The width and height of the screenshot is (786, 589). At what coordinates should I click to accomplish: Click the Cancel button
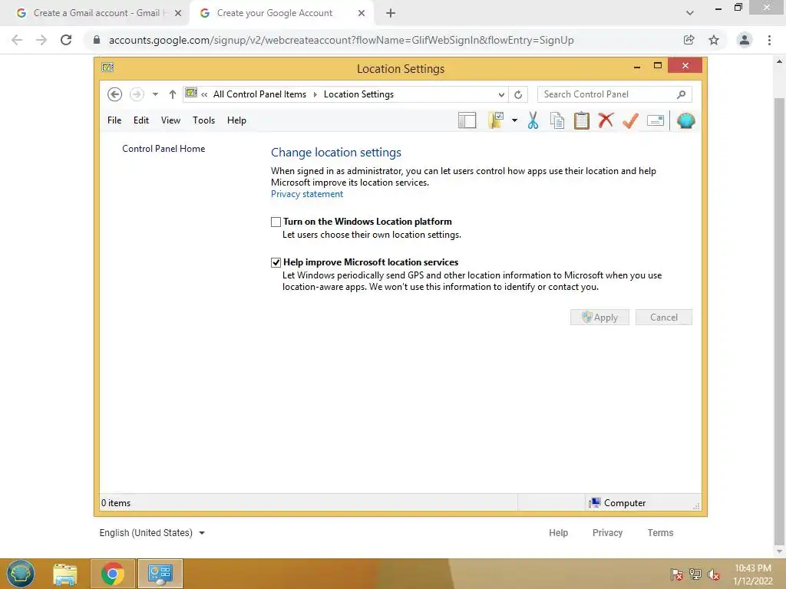click(664, 317)
